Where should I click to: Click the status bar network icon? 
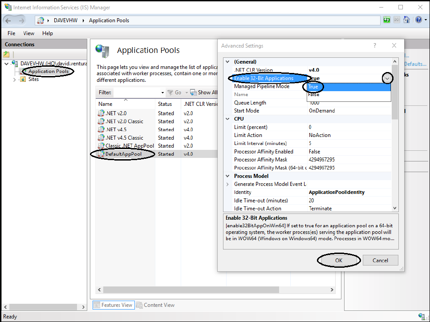[x=422, y=317]
